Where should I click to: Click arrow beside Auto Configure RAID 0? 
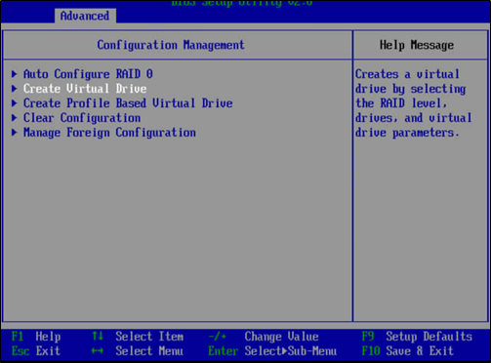tap(15, 74)
